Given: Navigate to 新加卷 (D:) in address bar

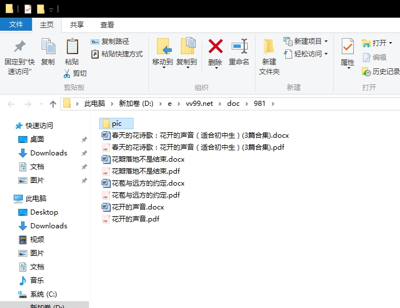Looking at the screenshot, I should (136, 104).
